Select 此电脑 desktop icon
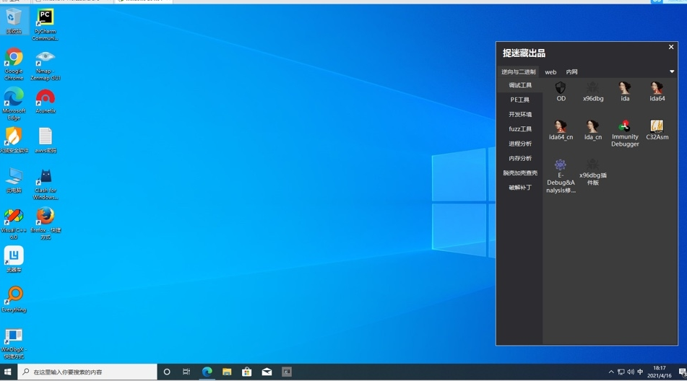This screenshot has width=687, height=381. click(14, 180)
